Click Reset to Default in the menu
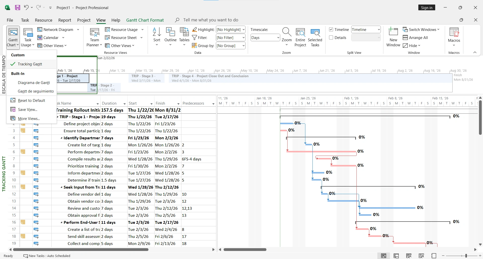Screen dimensions: 483x259 coord(31,100)
